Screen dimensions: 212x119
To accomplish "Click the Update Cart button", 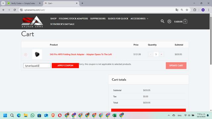I will click(x=176, y=65).
